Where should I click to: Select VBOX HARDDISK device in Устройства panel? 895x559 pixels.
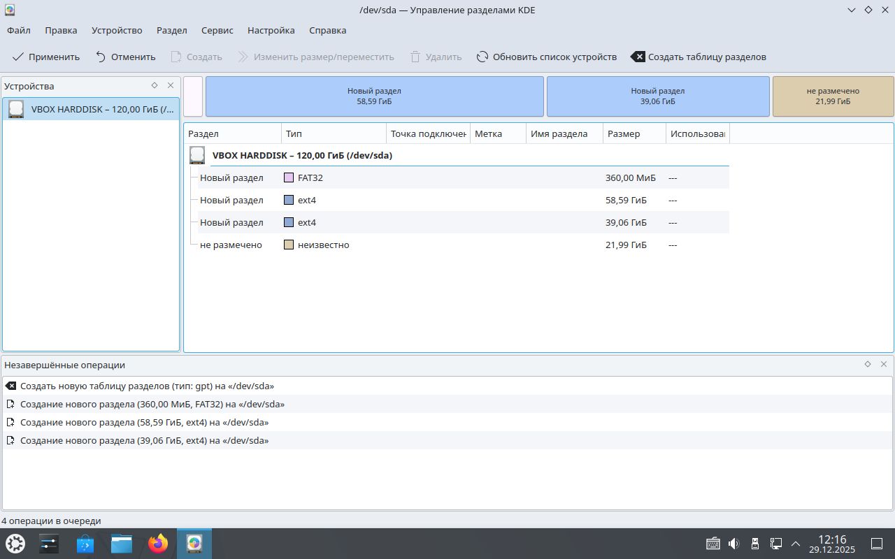(91, 109)
